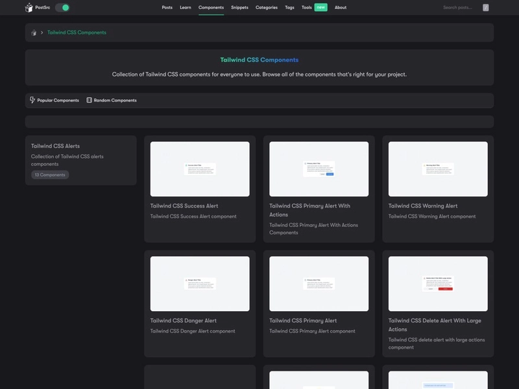Image resolution: width=519 pixels, height=389 pixels.
Task: Open the Tailwind CSS Danger Alert title
Action: click(x=184, y=320)
